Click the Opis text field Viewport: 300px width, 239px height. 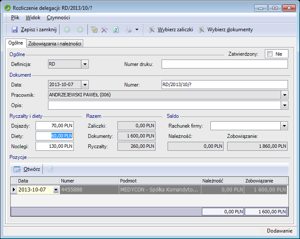tap(165, 105)
